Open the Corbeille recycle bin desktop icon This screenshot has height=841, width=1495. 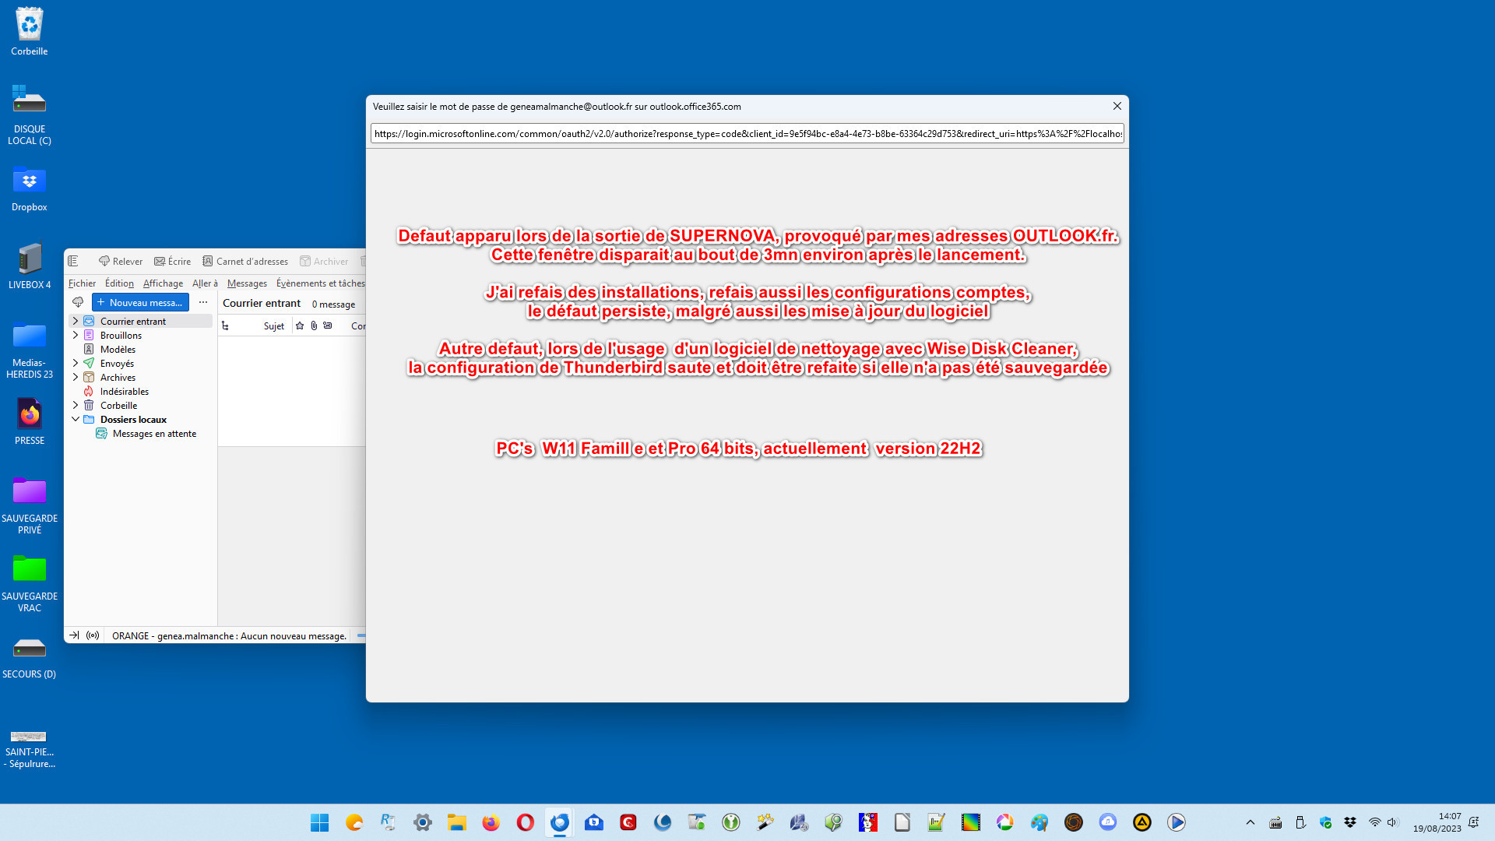tap(30, 32)
